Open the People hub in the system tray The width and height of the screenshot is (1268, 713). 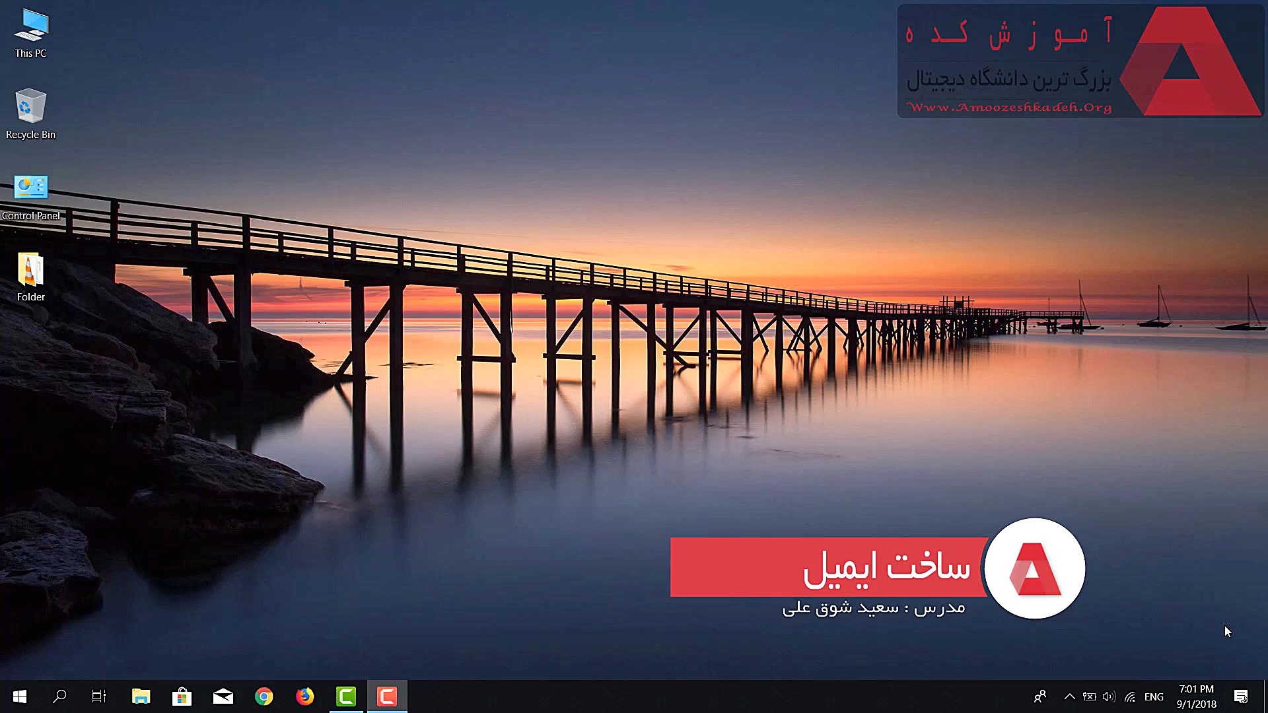pos(1039,696)
